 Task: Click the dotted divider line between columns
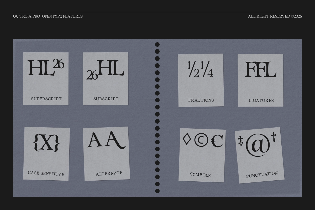[157, 118]
